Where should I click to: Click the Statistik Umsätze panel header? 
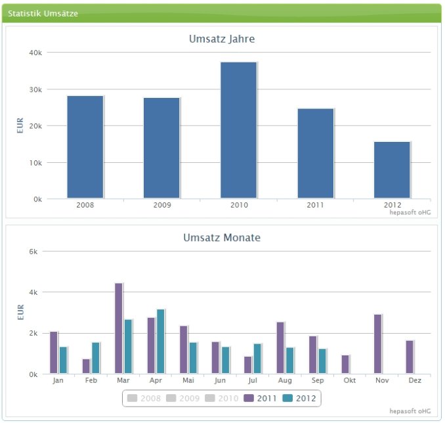tap(222, 13)
